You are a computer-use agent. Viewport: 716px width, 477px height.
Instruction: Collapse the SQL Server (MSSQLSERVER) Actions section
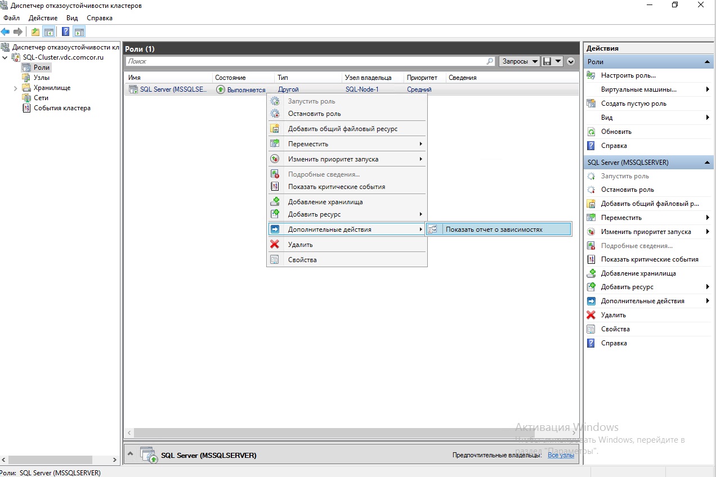click(x=708, y=163)
